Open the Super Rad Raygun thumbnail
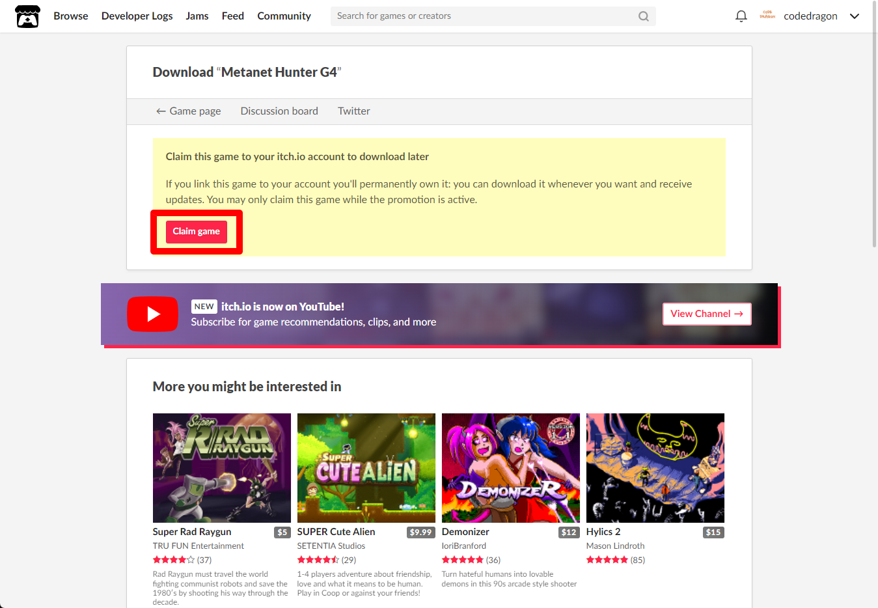The height and width of the screenshot is (608, 878). tap(222, 468)
